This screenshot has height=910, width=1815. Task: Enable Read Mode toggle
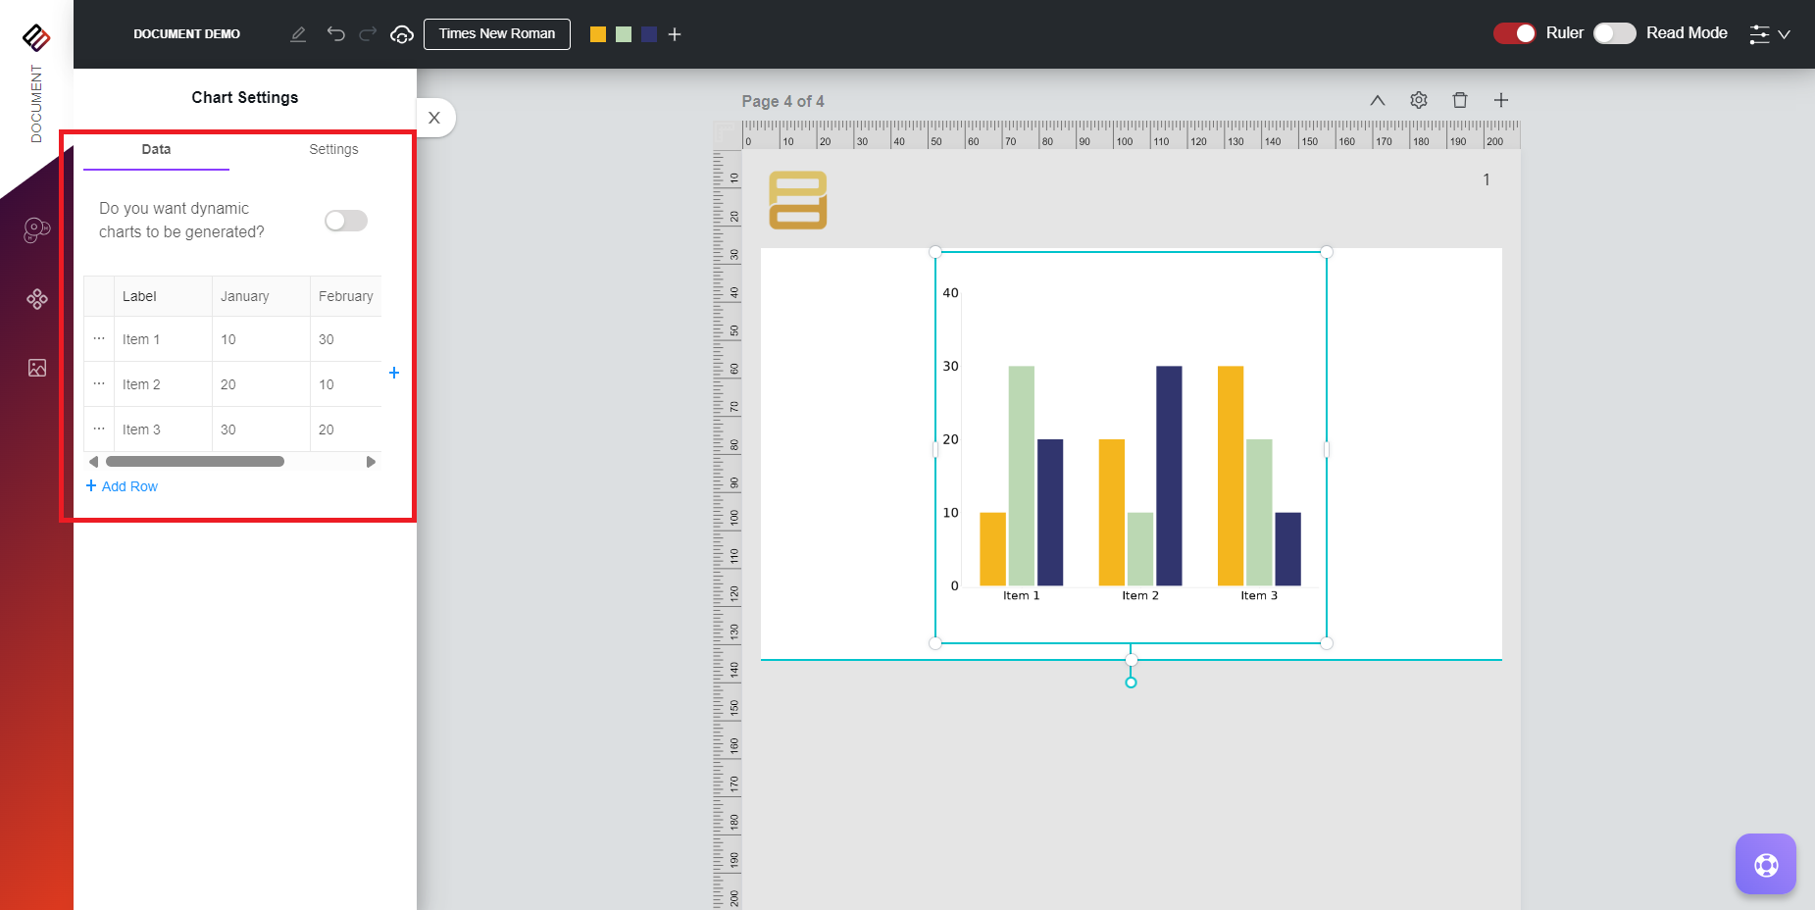point(1614,33)
